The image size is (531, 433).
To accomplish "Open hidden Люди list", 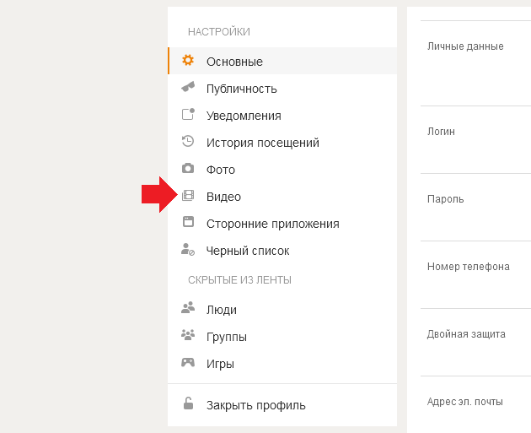I will [x=282, y=310].
